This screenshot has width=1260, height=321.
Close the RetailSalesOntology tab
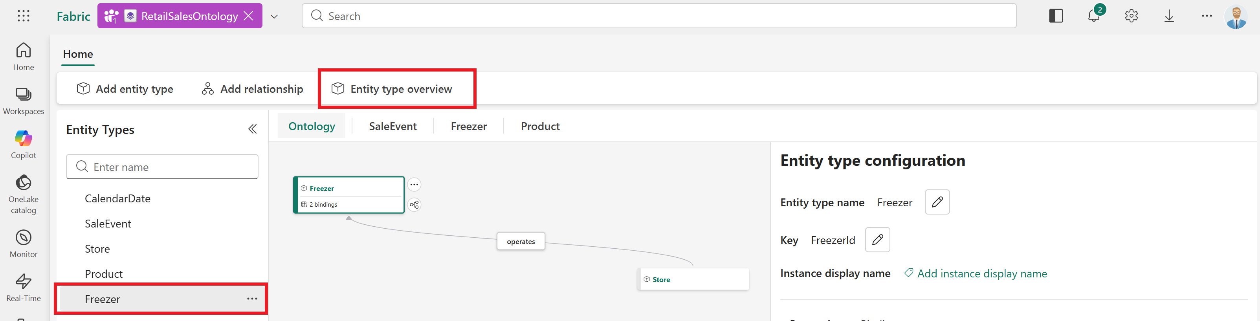point(249,16)
